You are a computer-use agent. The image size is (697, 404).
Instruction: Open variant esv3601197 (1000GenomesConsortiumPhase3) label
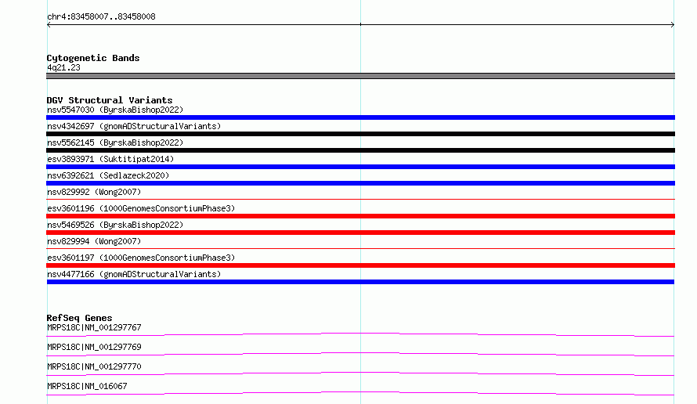pos(141,258)
